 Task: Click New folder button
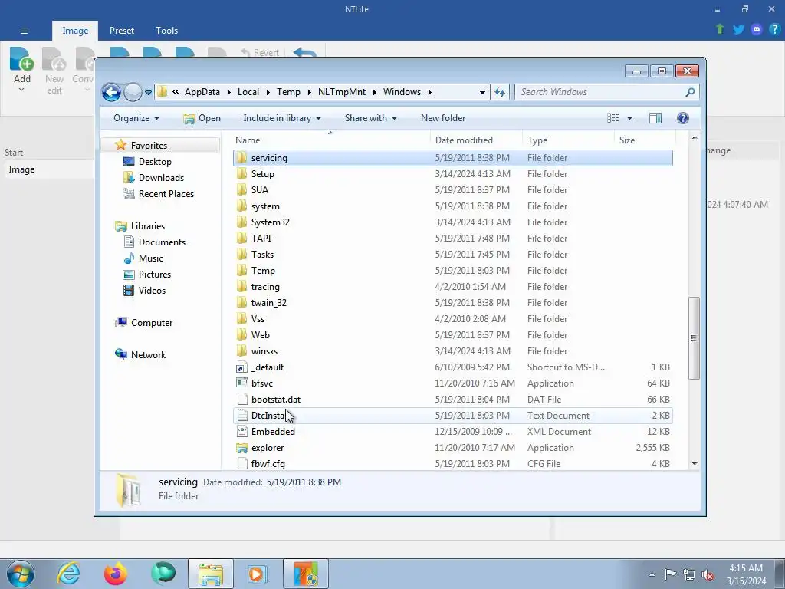(x=443, y=117)
